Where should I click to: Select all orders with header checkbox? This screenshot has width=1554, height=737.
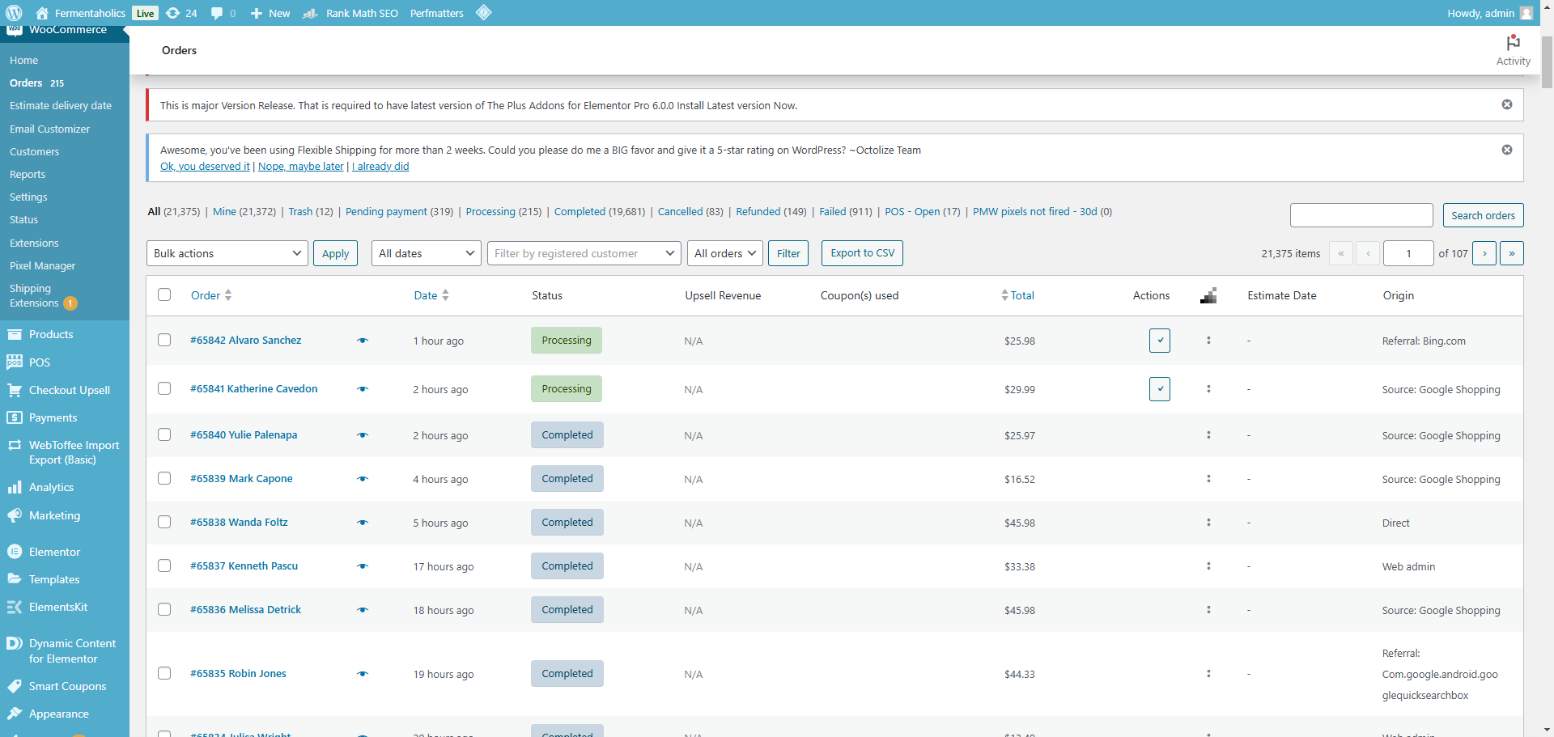tap(164, 294)
